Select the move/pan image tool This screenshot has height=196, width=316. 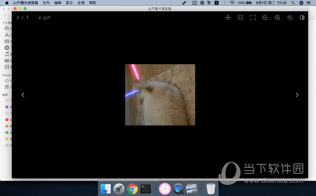tap(228, 17)
